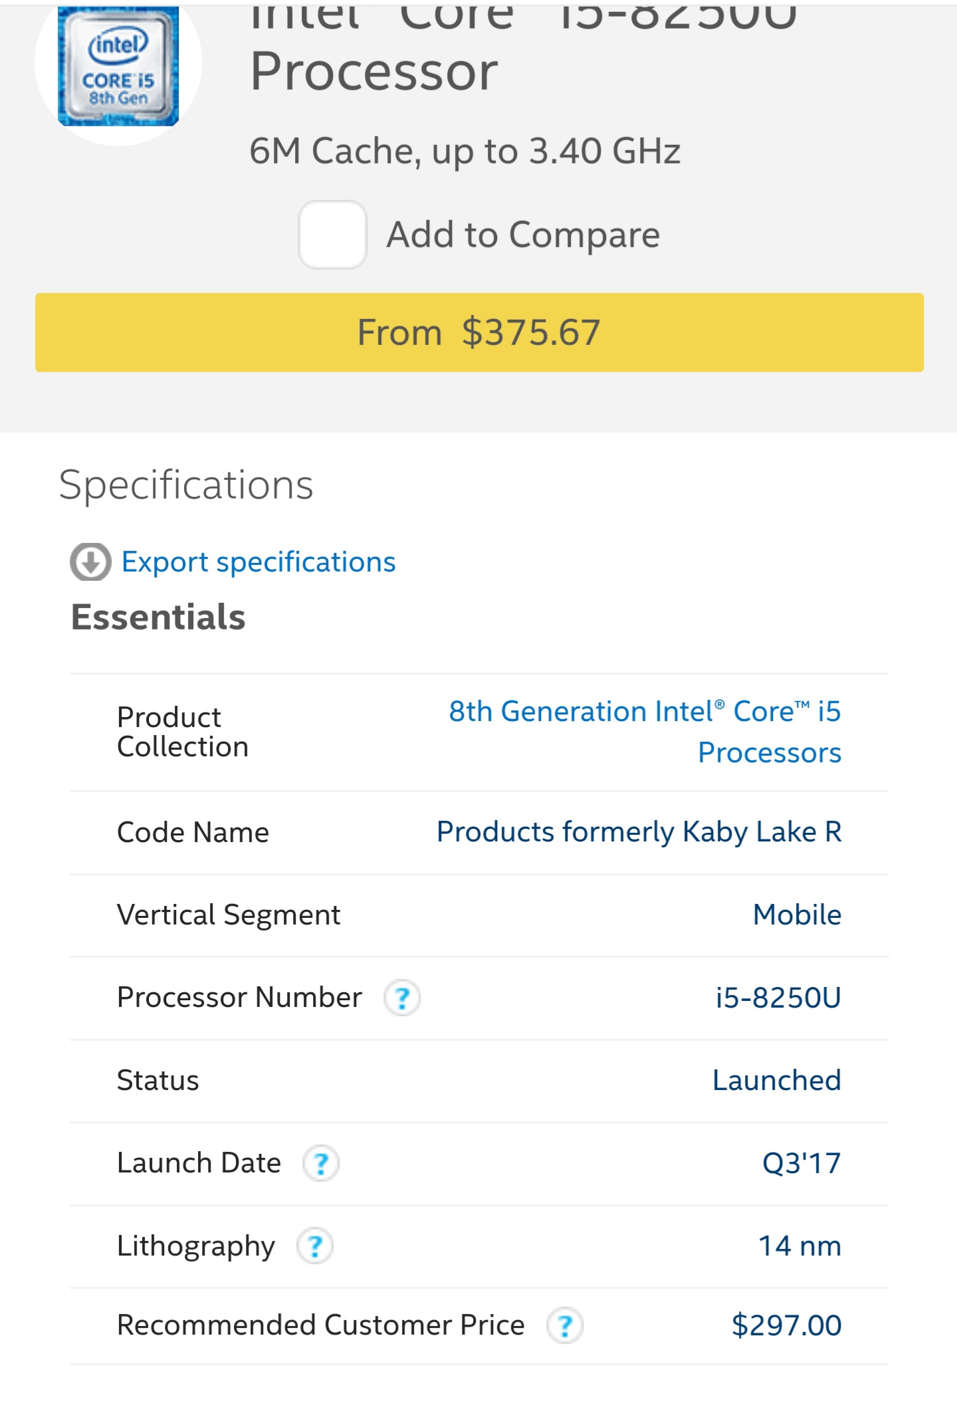Click the Mobile vertical segment value
Image resolution: width=957 pixels, height=1415 pixels.
[797, 915]
